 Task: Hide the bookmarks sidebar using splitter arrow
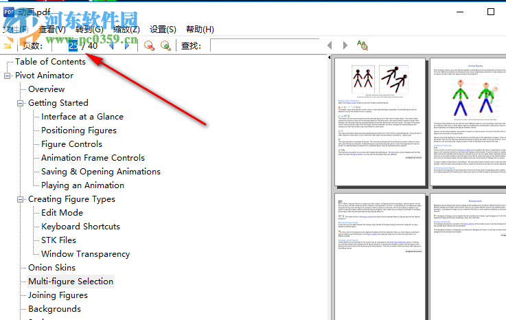[x=329, y=58]
